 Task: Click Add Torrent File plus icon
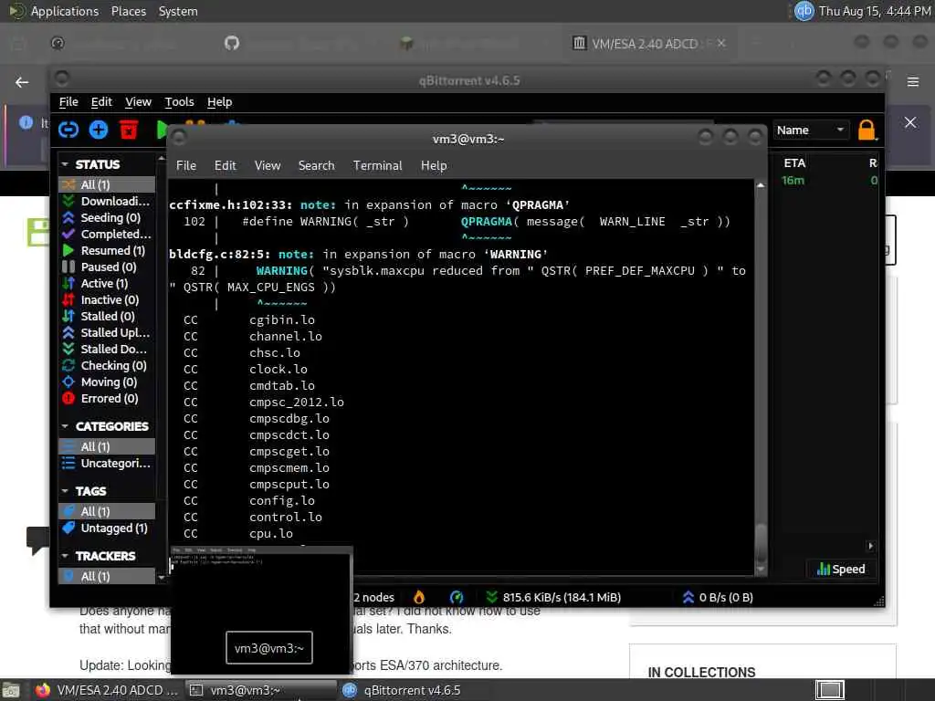click(99, 130)
